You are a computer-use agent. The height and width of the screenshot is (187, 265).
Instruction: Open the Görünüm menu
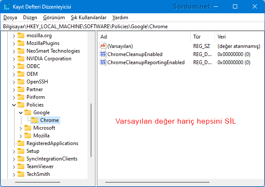point(54,18)
